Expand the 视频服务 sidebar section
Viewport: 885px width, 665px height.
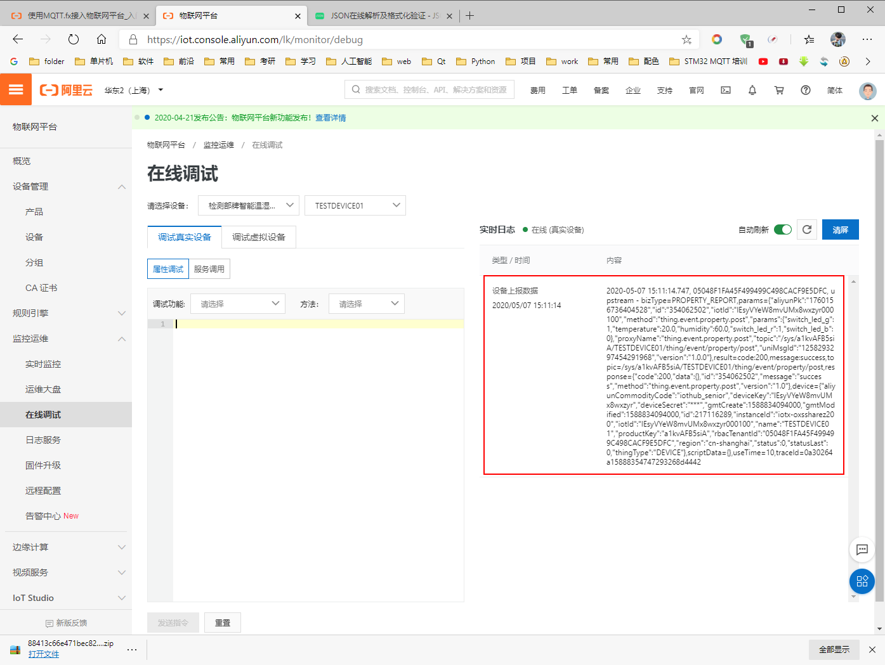[122, 572]
